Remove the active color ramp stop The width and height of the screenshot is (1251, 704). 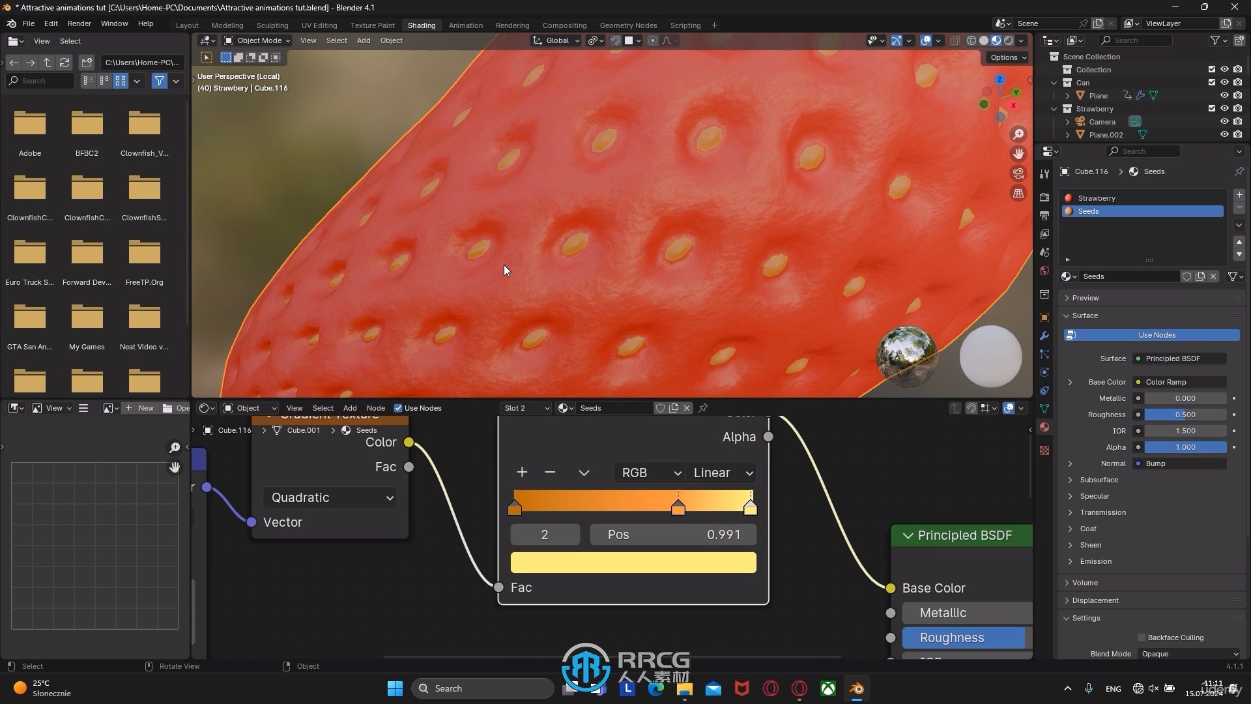(550, 473)
